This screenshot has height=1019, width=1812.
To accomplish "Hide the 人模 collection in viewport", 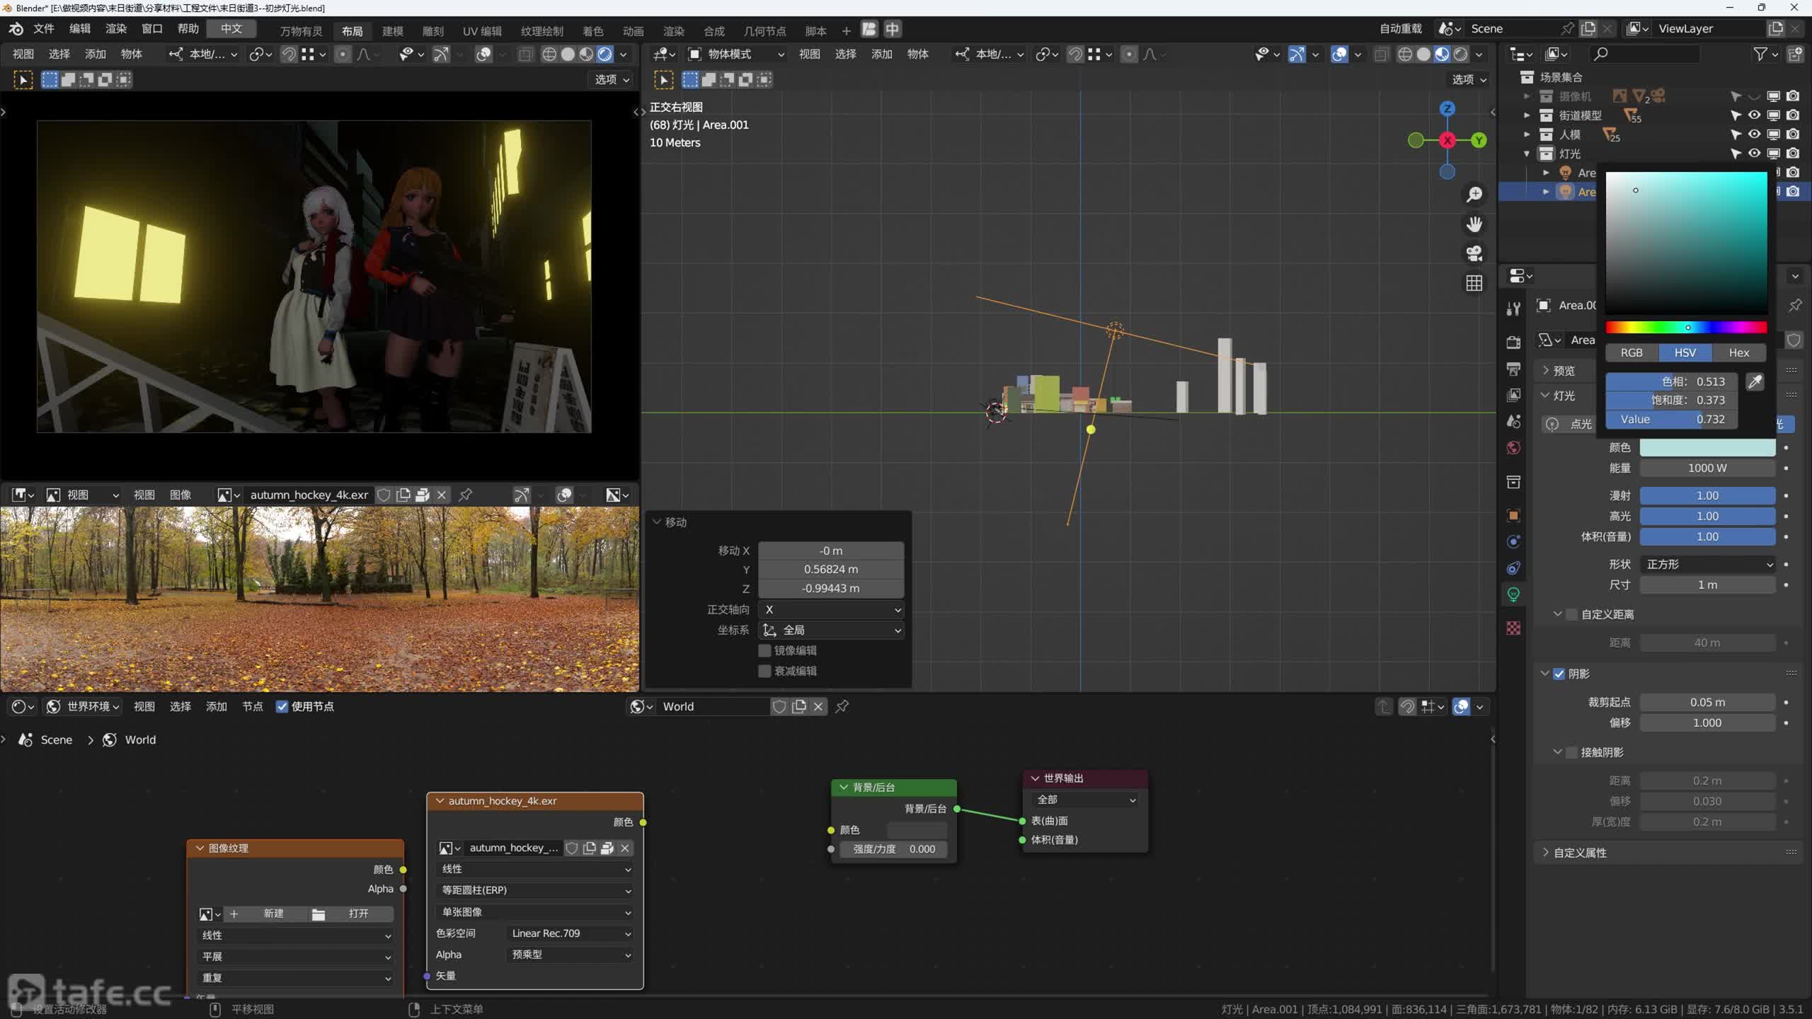I will 1754,134.
